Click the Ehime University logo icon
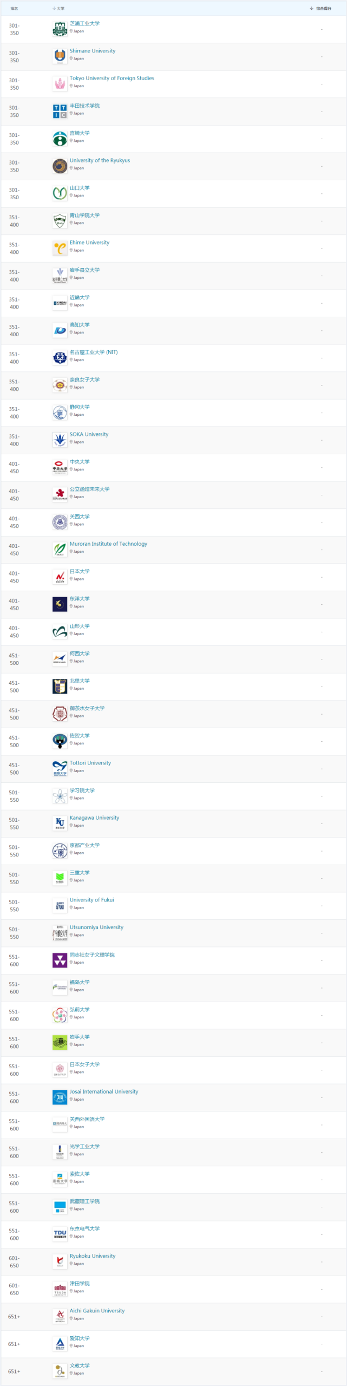 [x=60, y=249]
